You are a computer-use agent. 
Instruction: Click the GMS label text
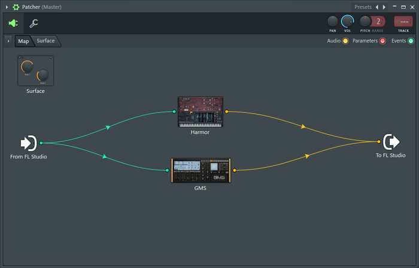200,188
